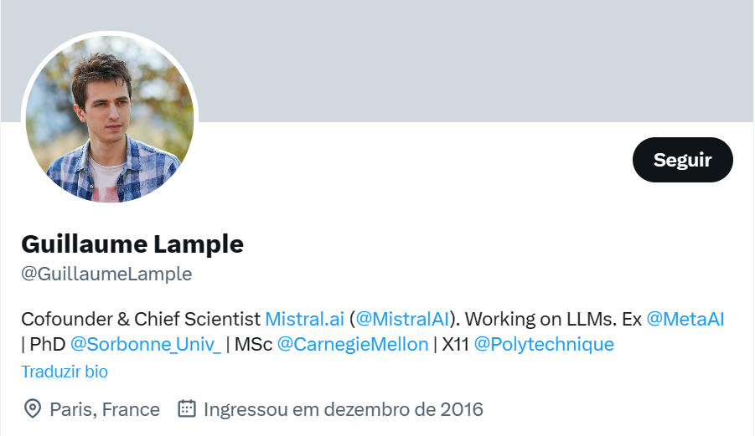Click the location pin icon
Viewport: 755px width, 436px height.
(x=32, y=409)
